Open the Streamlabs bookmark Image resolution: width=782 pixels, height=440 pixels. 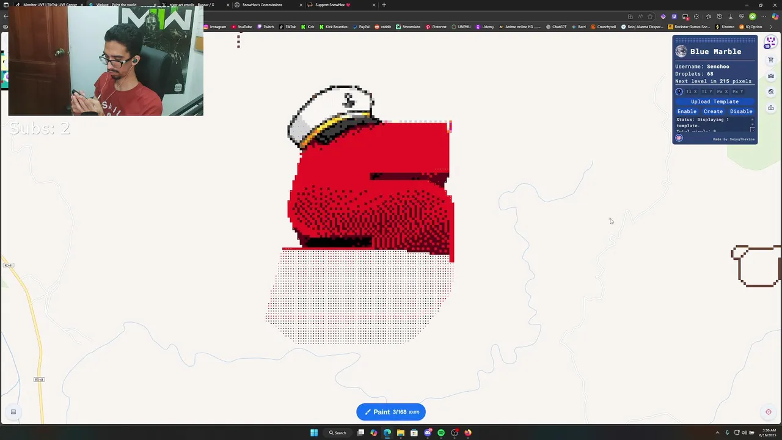(408, 27)
